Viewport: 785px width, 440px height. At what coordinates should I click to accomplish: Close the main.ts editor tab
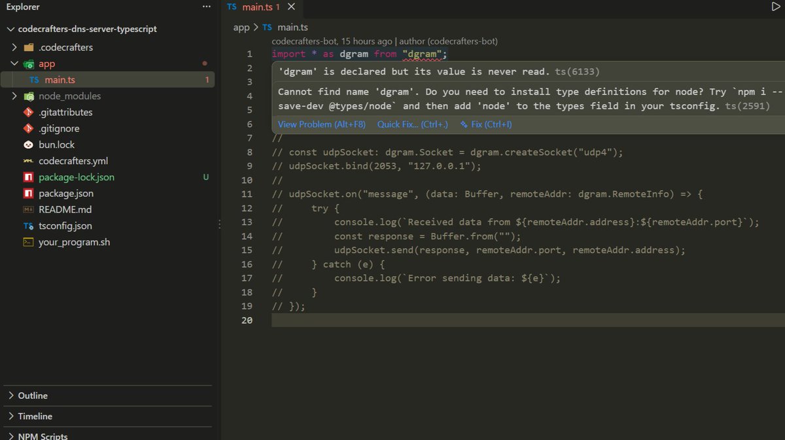click(x=291, y=7)
